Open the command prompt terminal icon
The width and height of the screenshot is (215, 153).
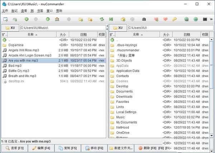coord(205,19)
